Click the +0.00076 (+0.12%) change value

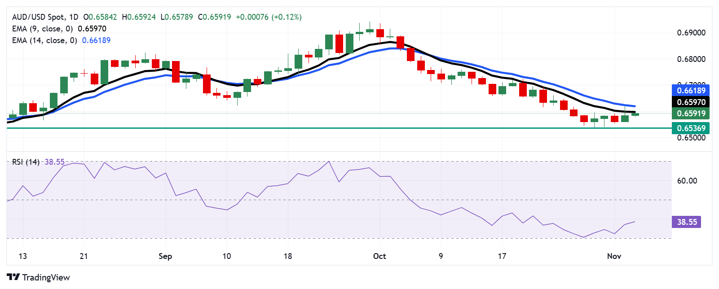(269, 17)
